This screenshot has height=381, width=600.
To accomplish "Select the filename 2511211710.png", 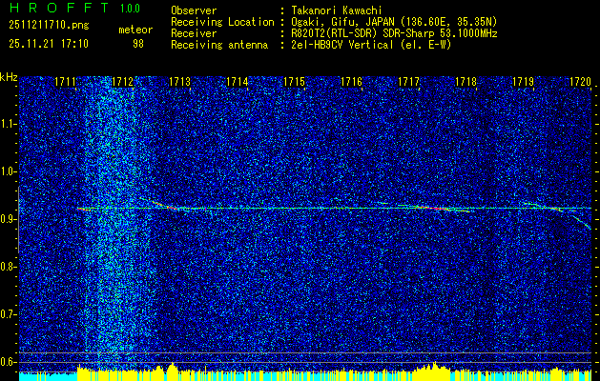I will [x=49, y=26].
